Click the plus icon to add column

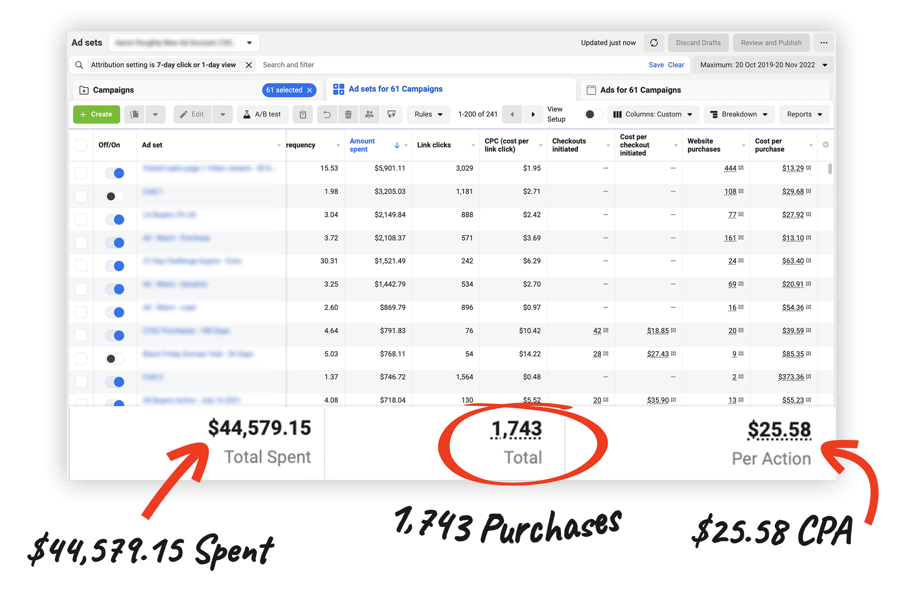point(826,145)
